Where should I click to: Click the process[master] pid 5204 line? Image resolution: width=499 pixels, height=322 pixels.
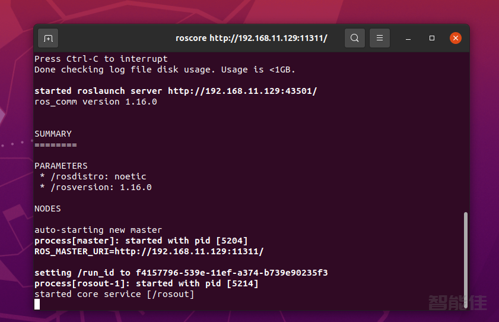point(141,241)
